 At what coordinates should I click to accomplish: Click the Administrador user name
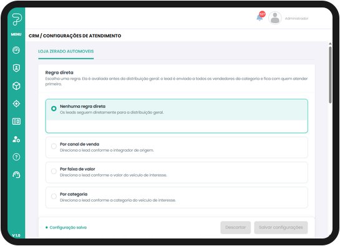point(296,19)
